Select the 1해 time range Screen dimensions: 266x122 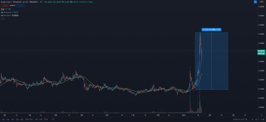36,119
